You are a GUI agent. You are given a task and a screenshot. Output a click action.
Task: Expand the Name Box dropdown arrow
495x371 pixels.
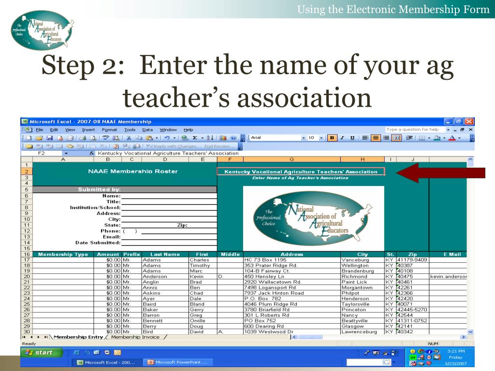click(66, 153)
